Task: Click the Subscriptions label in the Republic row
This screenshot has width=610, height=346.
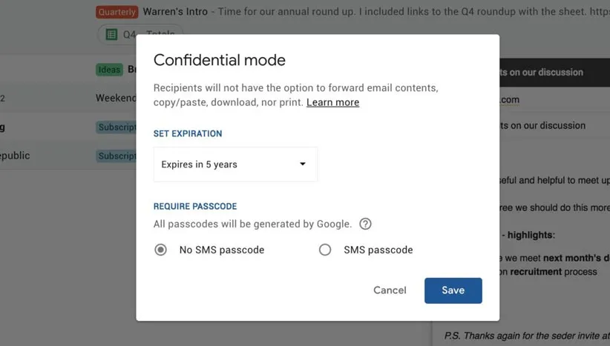Action: (x=117, y=156)
